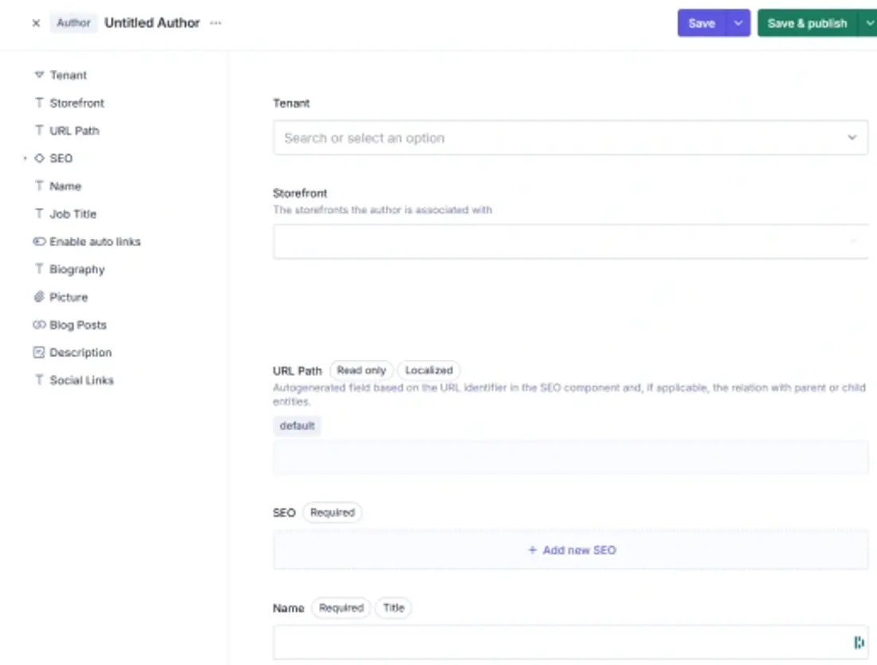Image resolution: width=877 pixels, height=665 pixels.
Task: Click Add new SEO
Action: [x=572, y=550]
